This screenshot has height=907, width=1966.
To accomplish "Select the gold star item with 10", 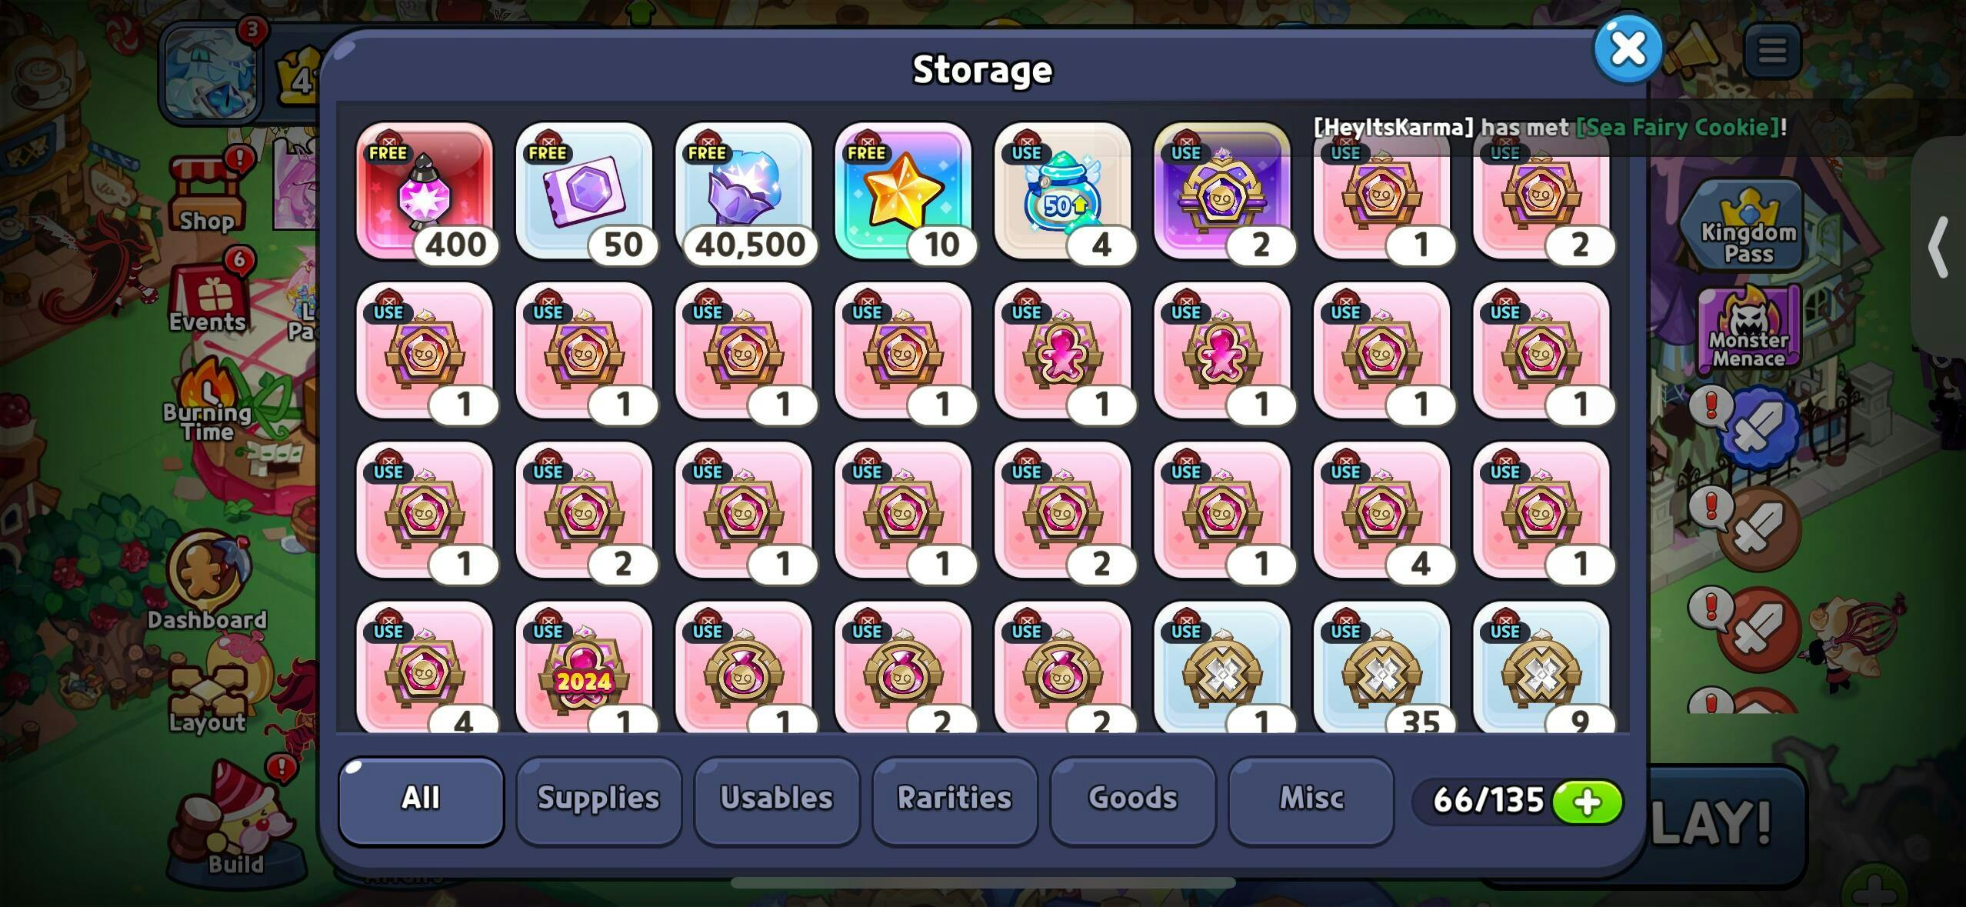I will [903, 192].
